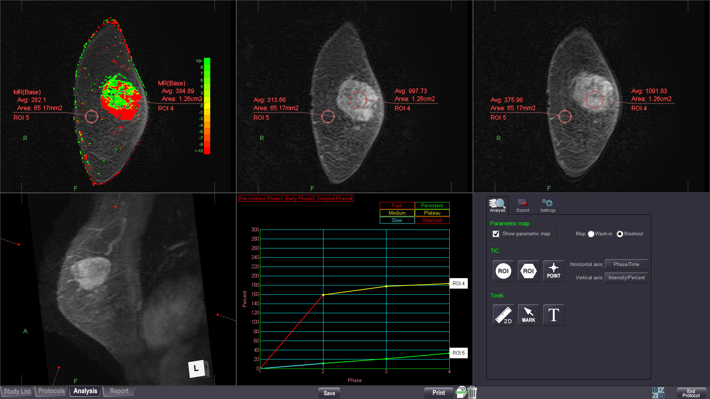
Task: Open the layout switcher icon
Action: click(x=658, y=392)
